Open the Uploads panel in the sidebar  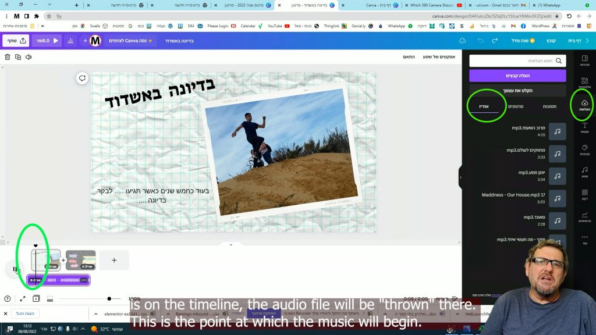(x=584, y=105)
